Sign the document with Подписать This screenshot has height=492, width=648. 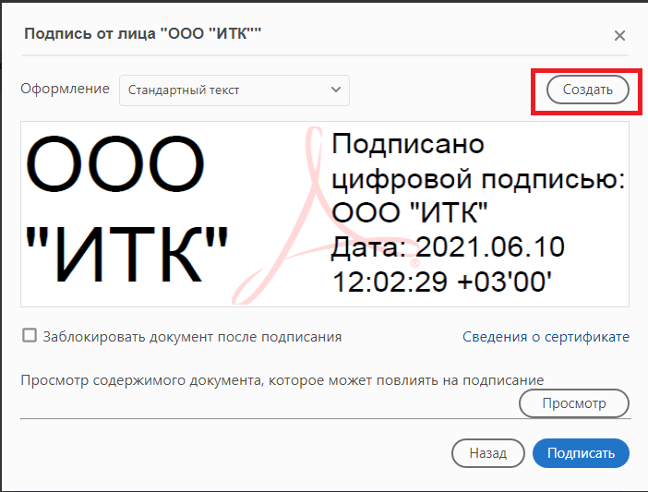point(581,453)
